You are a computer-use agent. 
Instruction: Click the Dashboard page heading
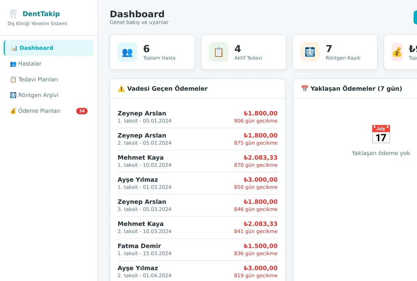[x=137, y=14]
